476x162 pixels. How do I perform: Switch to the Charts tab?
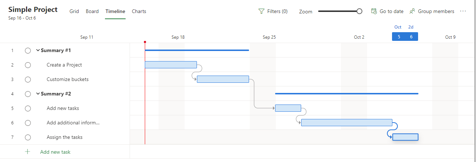(x=139, y=11)
